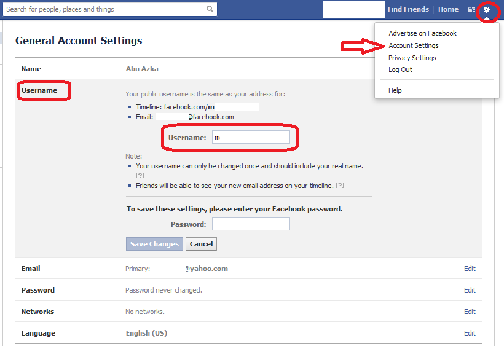The image size is (504, 346).
Task: Select Log Out from the menu
Action: (x=400, y=69)
